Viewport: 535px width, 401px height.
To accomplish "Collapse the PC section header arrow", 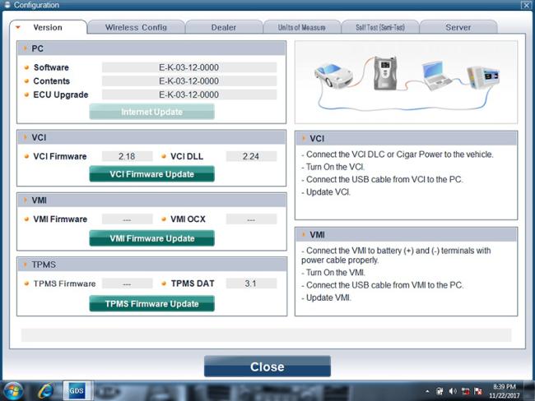I will [24, 48].
